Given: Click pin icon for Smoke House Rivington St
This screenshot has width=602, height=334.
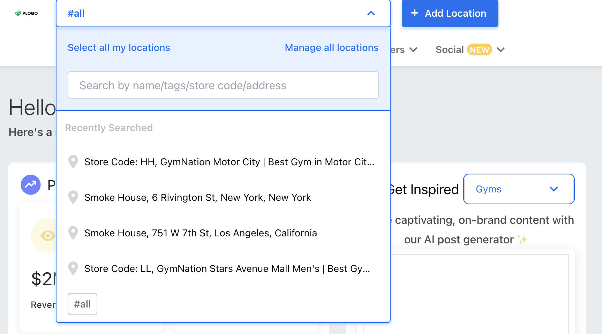Looking at the screenshot, I should click(73, 197).
